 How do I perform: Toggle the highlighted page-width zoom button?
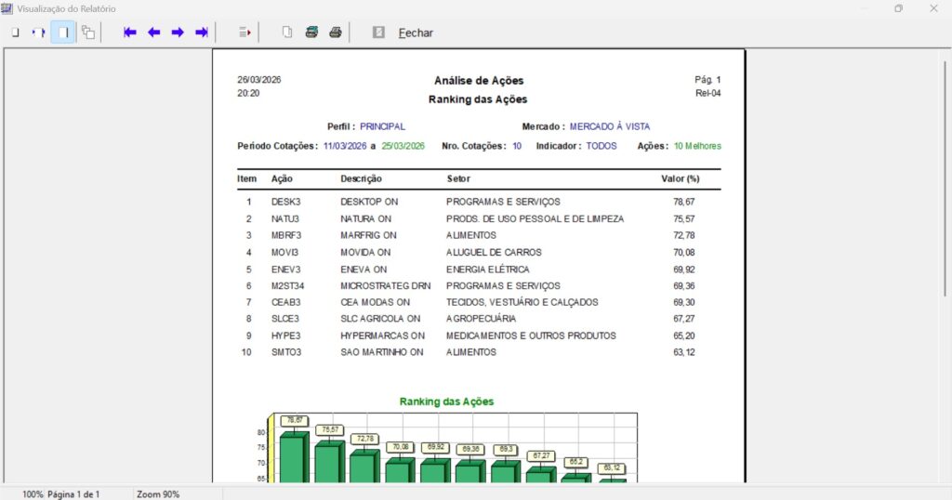pos(63,33)
